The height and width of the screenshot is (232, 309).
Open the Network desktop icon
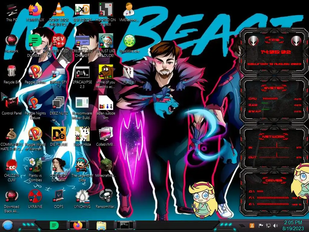(x=12, y=44)
